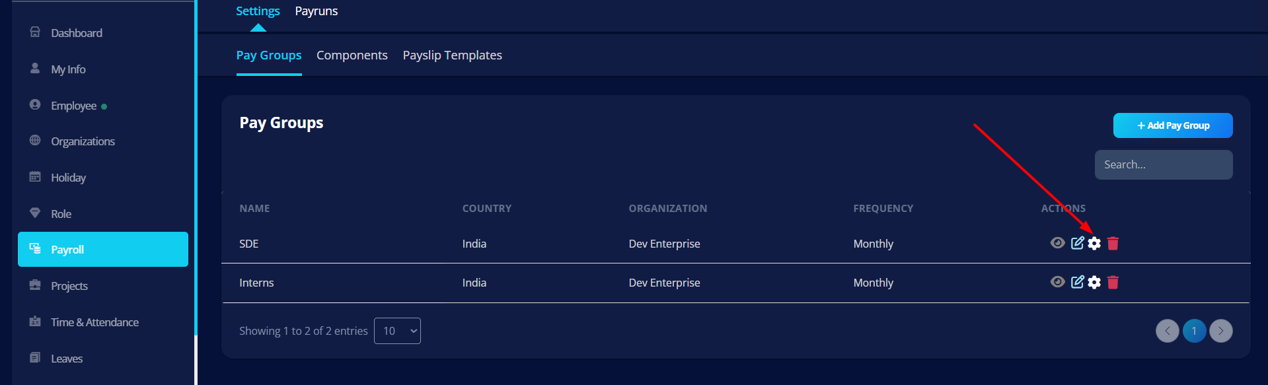Screen dimensions: 1268x385
Task: Open the Employee sidebar link
Action: click(x=74, y=106)
